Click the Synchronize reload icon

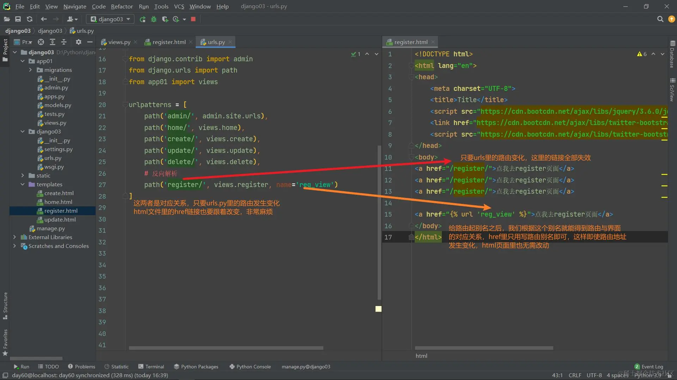coord(30,19)
